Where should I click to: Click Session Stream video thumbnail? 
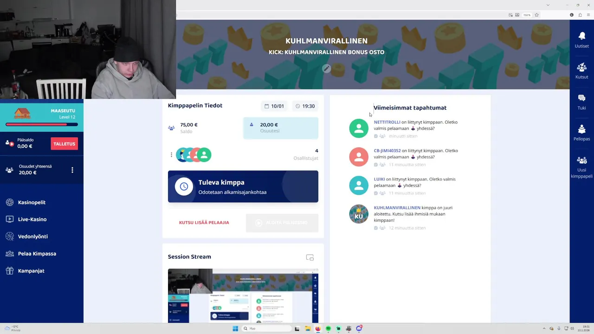pyautogui.click(x=243, y=295)
